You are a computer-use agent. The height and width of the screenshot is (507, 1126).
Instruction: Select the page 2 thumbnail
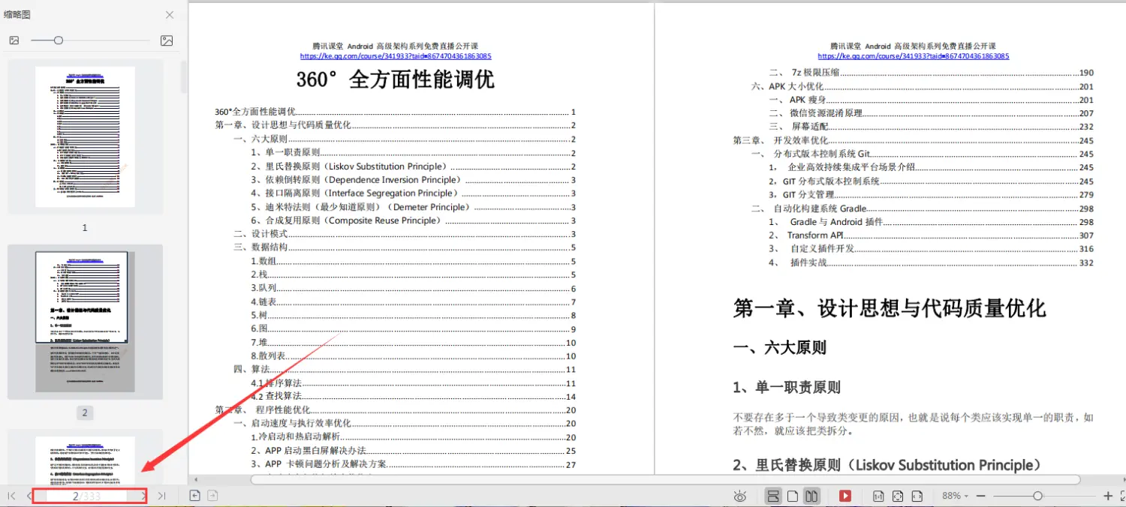pyautogui.click(x=85, y=321)
